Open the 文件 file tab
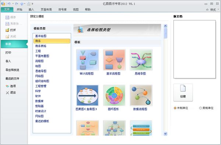Image resolution: width=221 pixels, height=145 pixels. [7, 10]
